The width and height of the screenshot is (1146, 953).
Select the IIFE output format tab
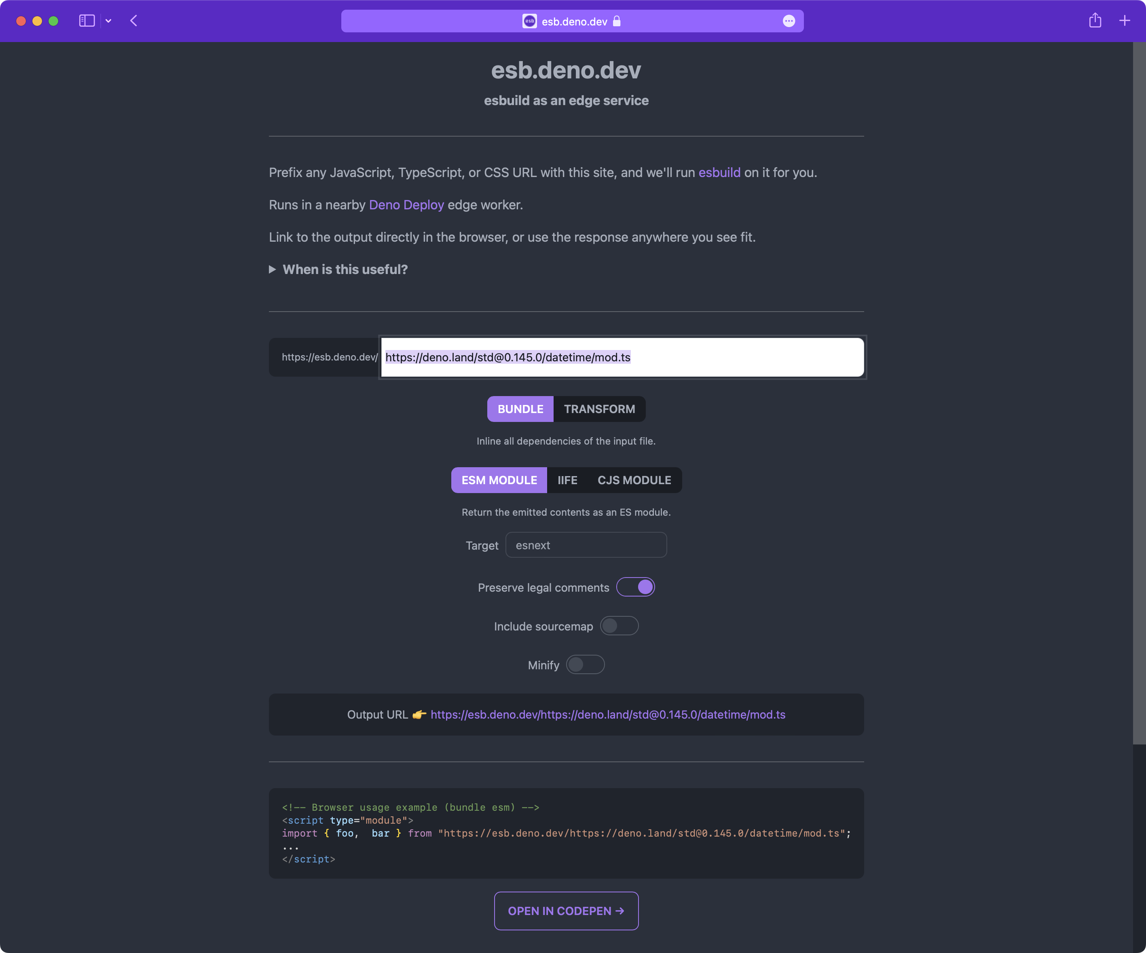[x=567, y=480]
